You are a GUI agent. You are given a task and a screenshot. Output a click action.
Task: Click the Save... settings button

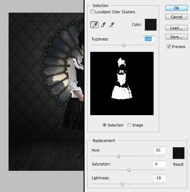pos(176,37)
